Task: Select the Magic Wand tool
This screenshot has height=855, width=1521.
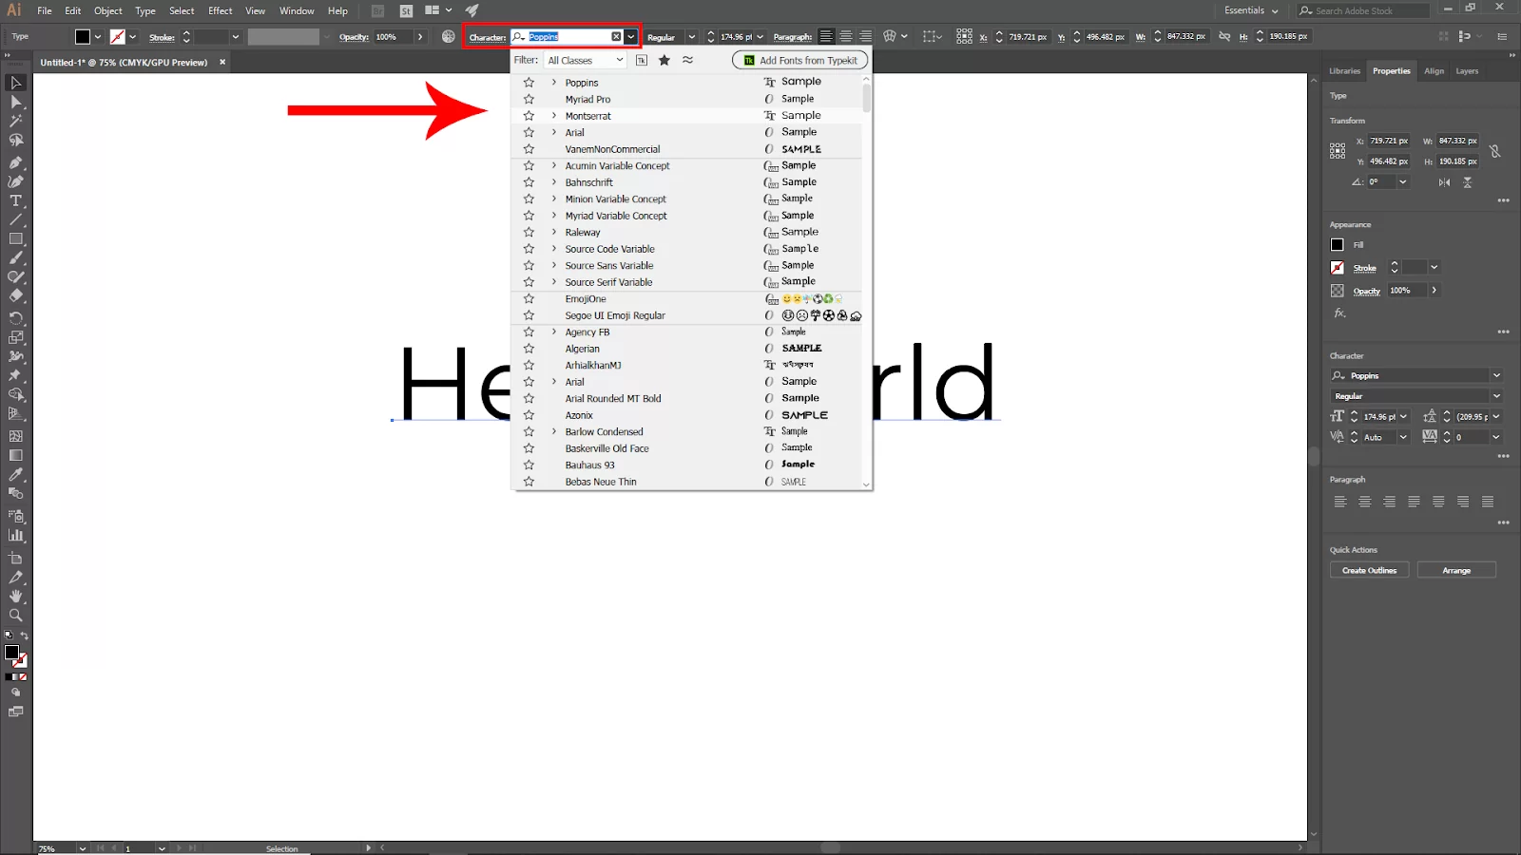Action: click(x=16, y=121)
